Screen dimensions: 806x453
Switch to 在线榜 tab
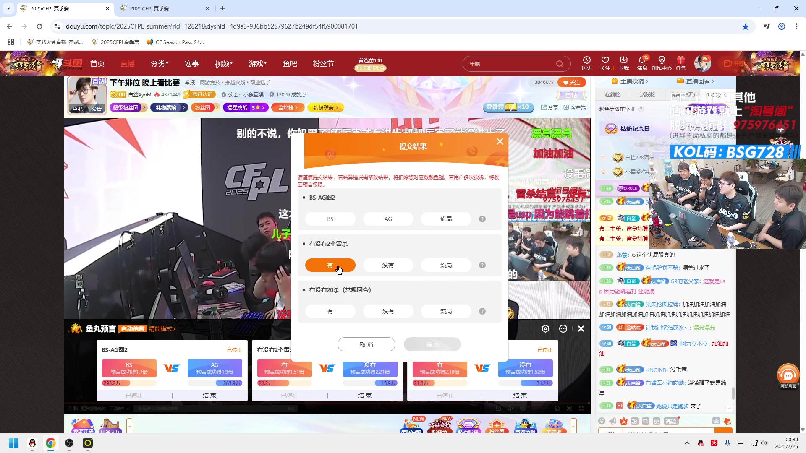coord(612,95)
